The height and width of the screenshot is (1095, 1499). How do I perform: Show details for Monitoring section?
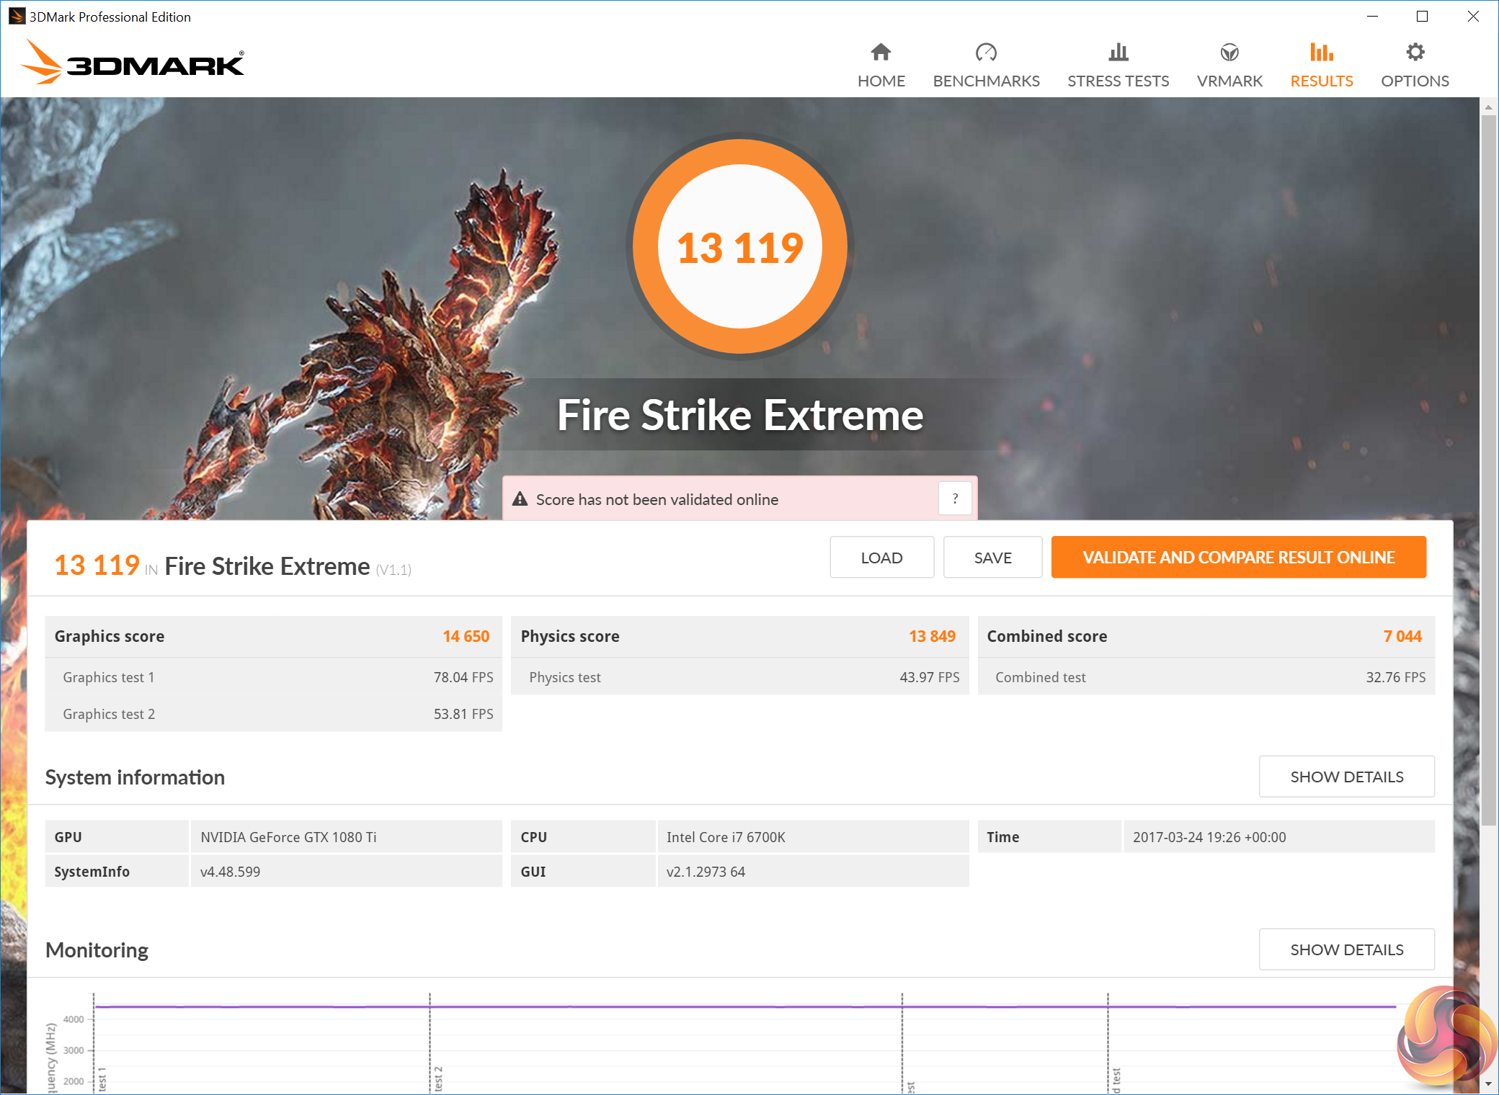tap(1346, 949)
